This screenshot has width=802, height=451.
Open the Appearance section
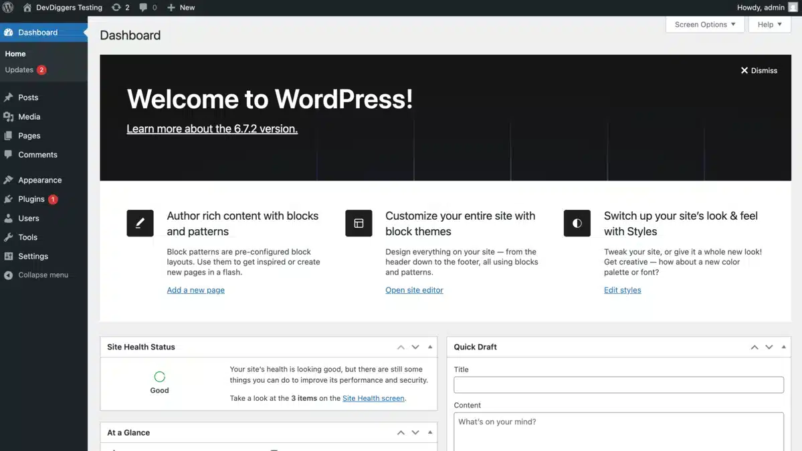pos(39,179)
